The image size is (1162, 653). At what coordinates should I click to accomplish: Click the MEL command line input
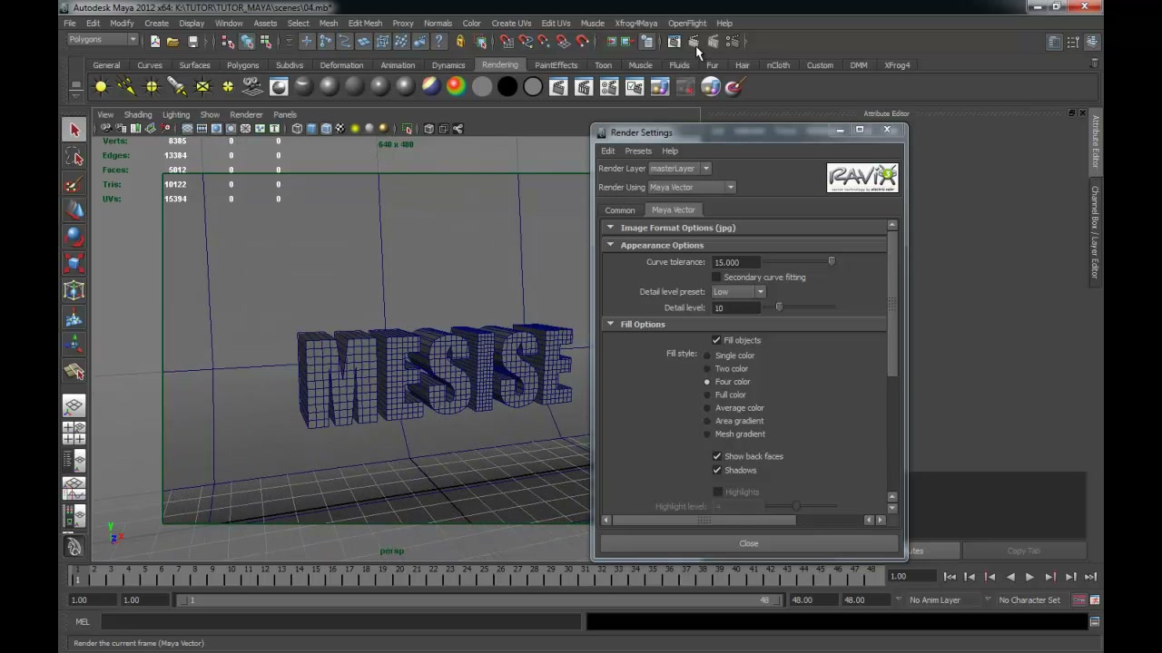(x=340, y=622)
